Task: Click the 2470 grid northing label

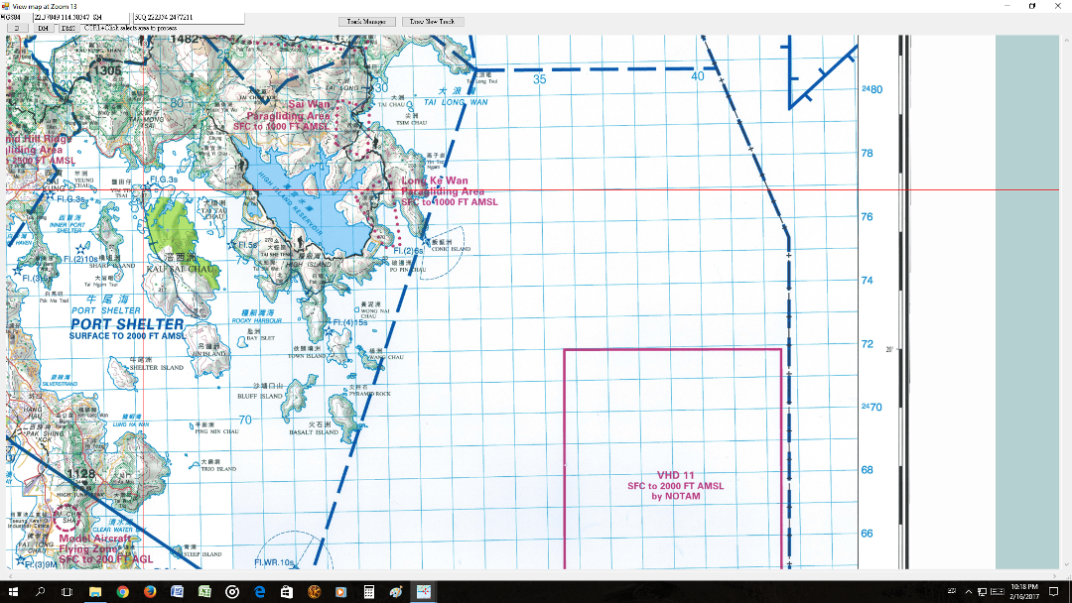Action: click(x=871, y=407)
